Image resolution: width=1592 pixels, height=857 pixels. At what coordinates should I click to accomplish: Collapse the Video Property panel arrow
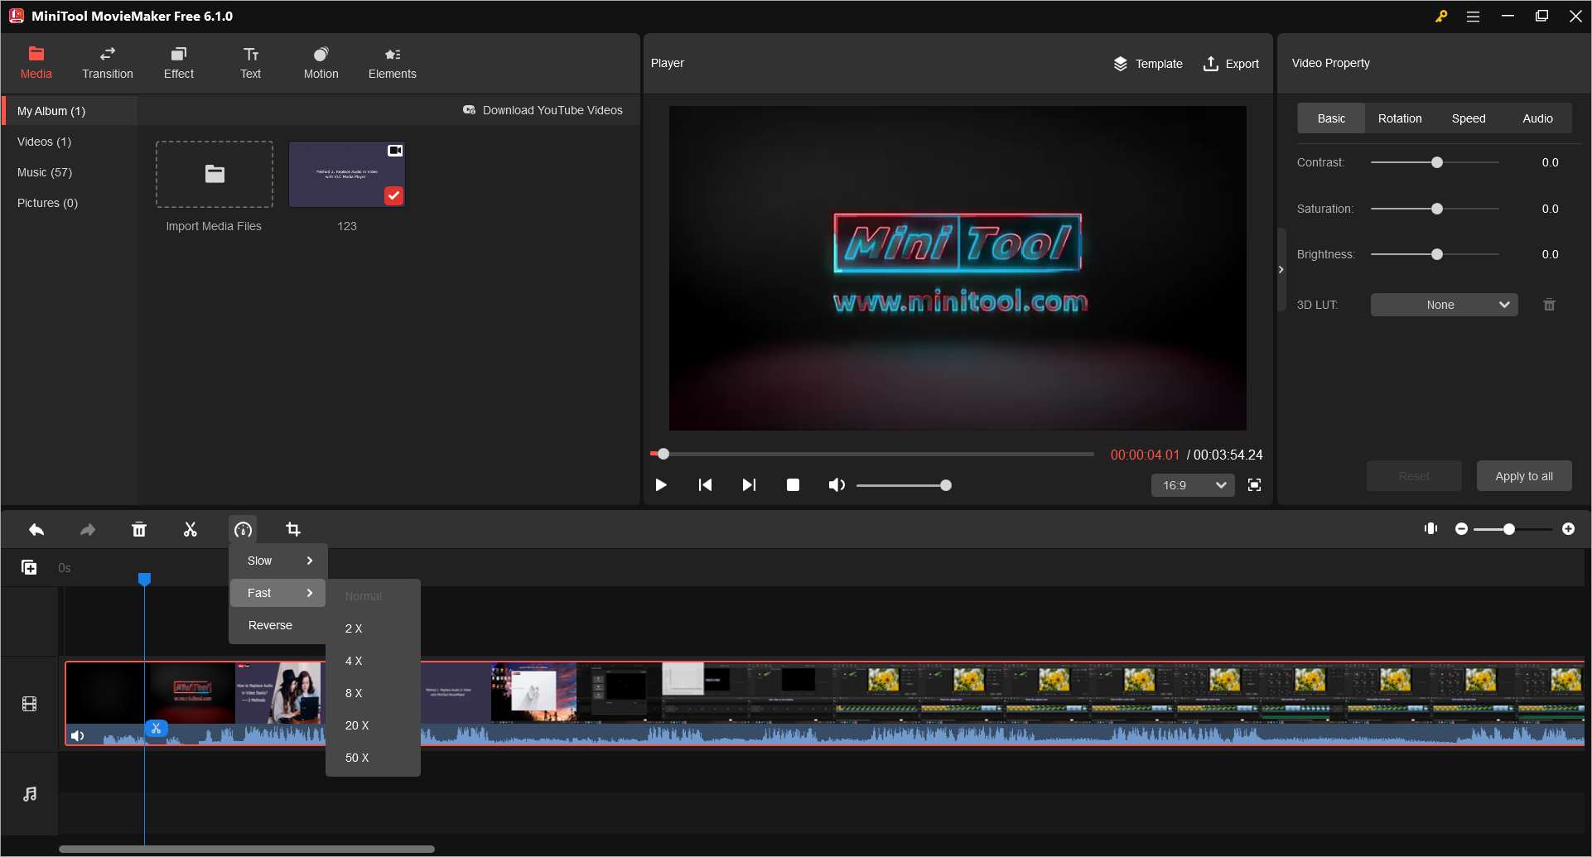(x=1281, y=270)
